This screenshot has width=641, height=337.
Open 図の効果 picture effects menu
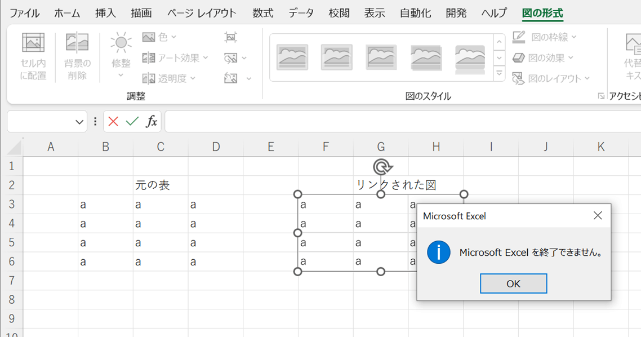pyautogui.click(x=543, y=58)
